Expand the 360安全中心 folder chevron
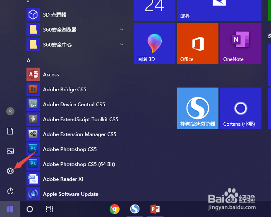 point(122,44)
